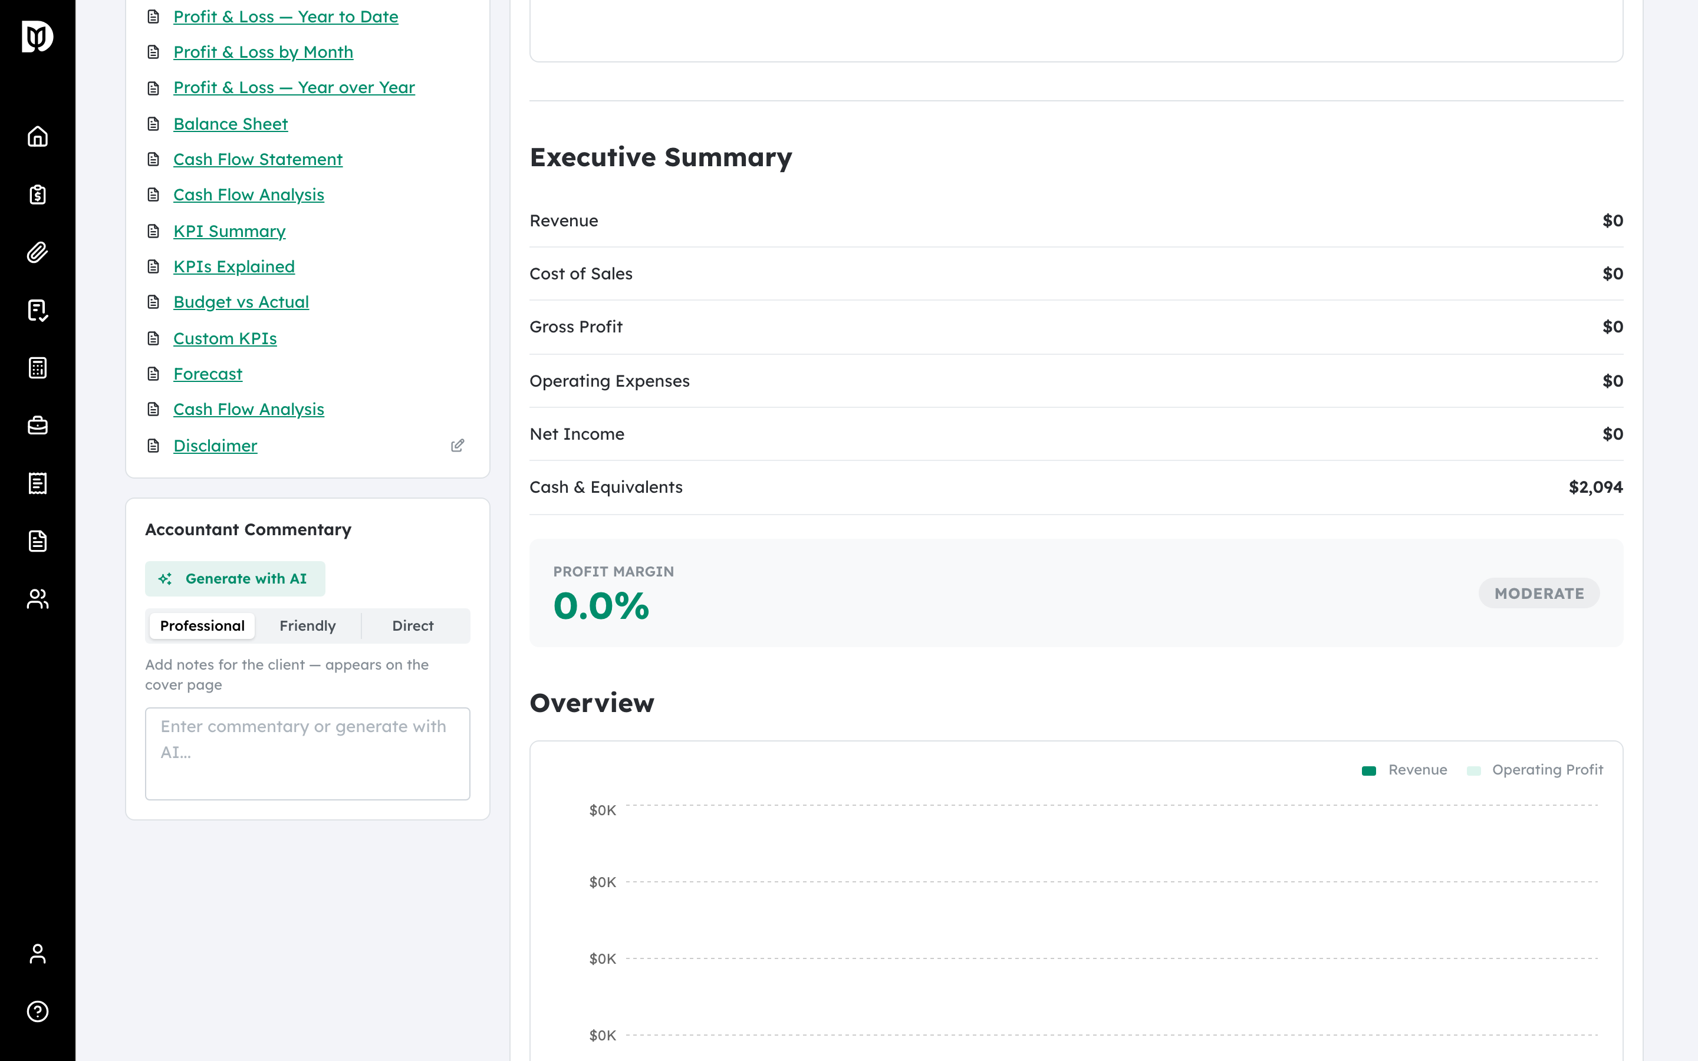Select the Professional tone tab
This screenshot has height=1061, width=1698.
[x=202, y=626]
